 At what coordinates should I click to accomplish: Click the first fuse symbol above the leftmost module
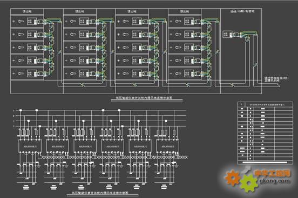(21, 132)
